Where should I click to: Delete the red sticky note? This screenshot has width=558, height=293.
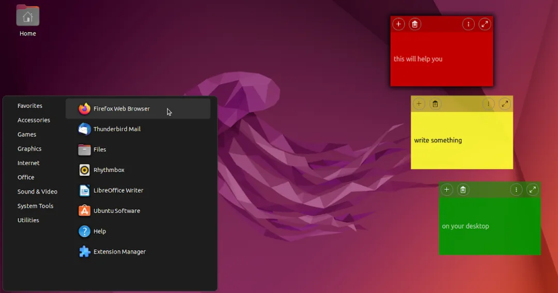[x=414, y=24]
